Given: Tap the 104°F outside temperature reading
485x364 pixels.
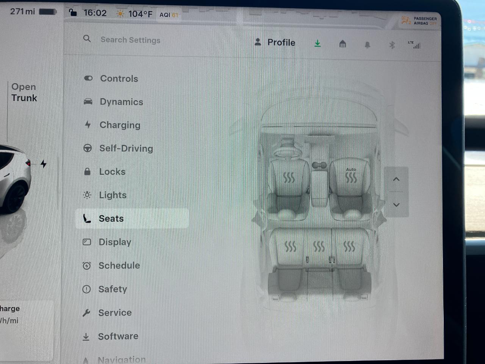Looking at the screenshot, I should click(140, 14).
